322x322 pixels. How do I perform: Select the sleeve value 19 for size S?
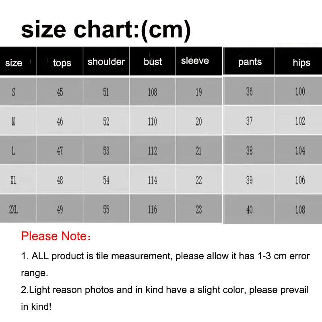[x=198, y=92]
